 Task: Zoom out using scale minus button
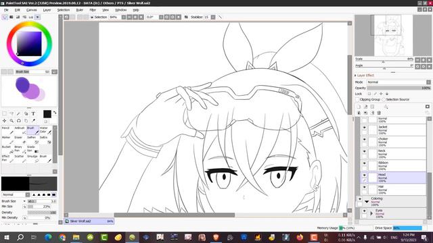417,60
